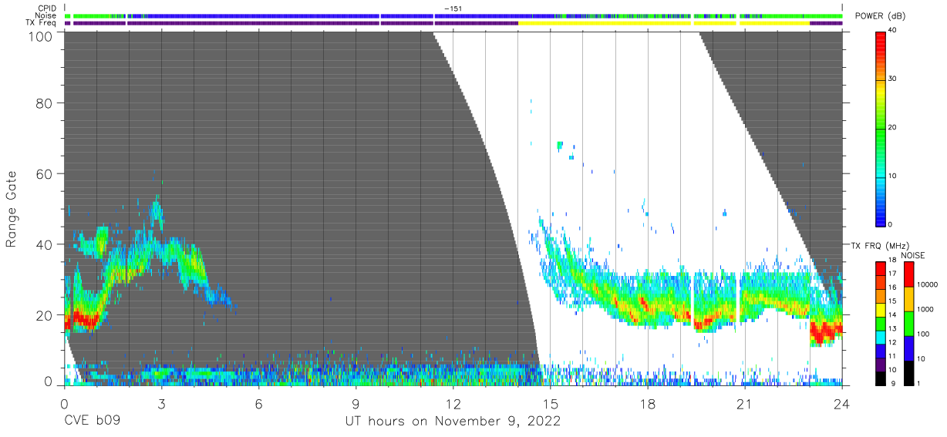Click the Range Gate axis title

point(12,210)
